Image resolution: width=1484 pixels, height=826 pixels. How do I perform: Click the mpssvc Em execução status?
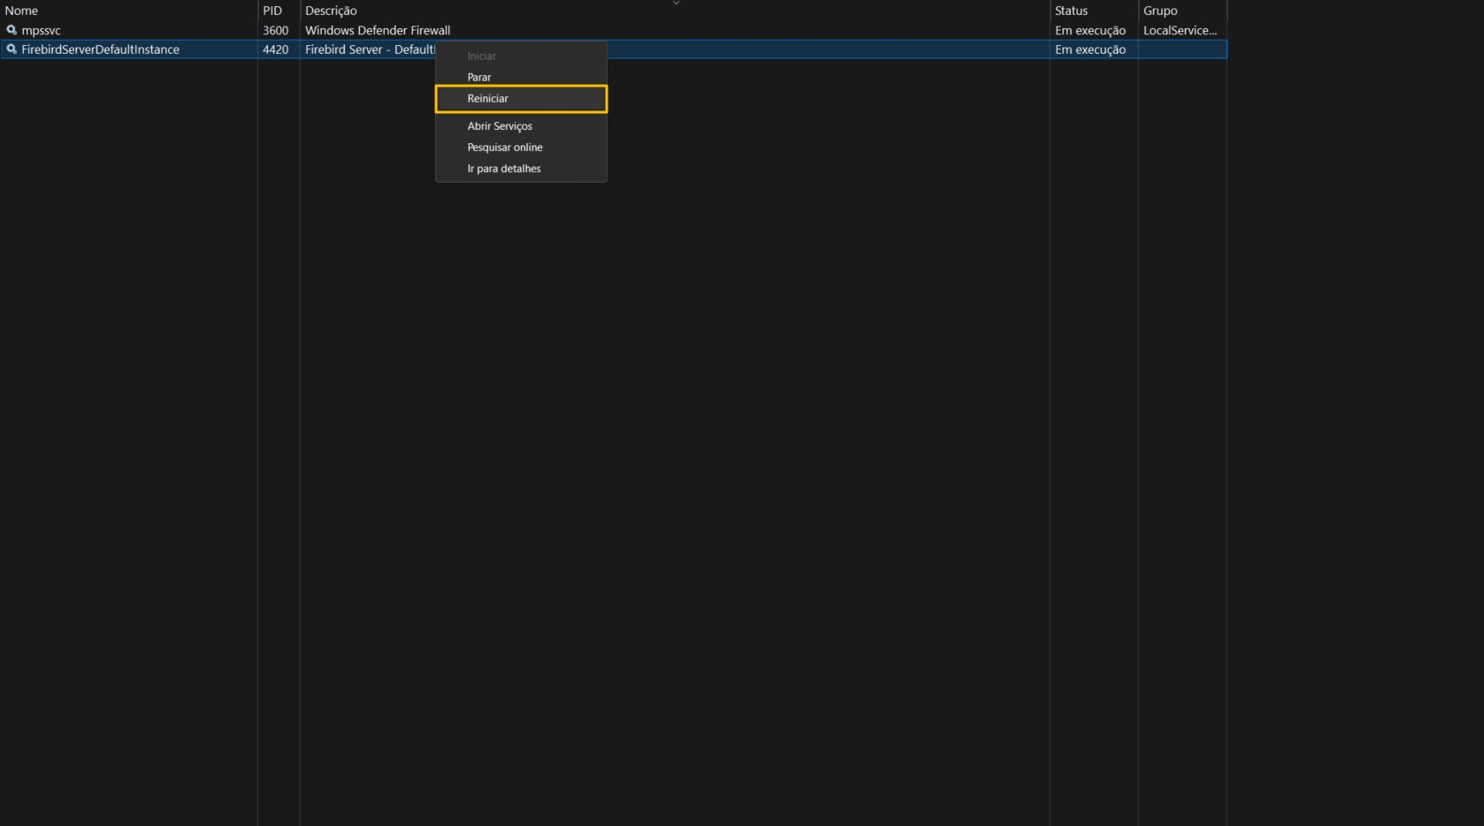(x=1090, y=30)
